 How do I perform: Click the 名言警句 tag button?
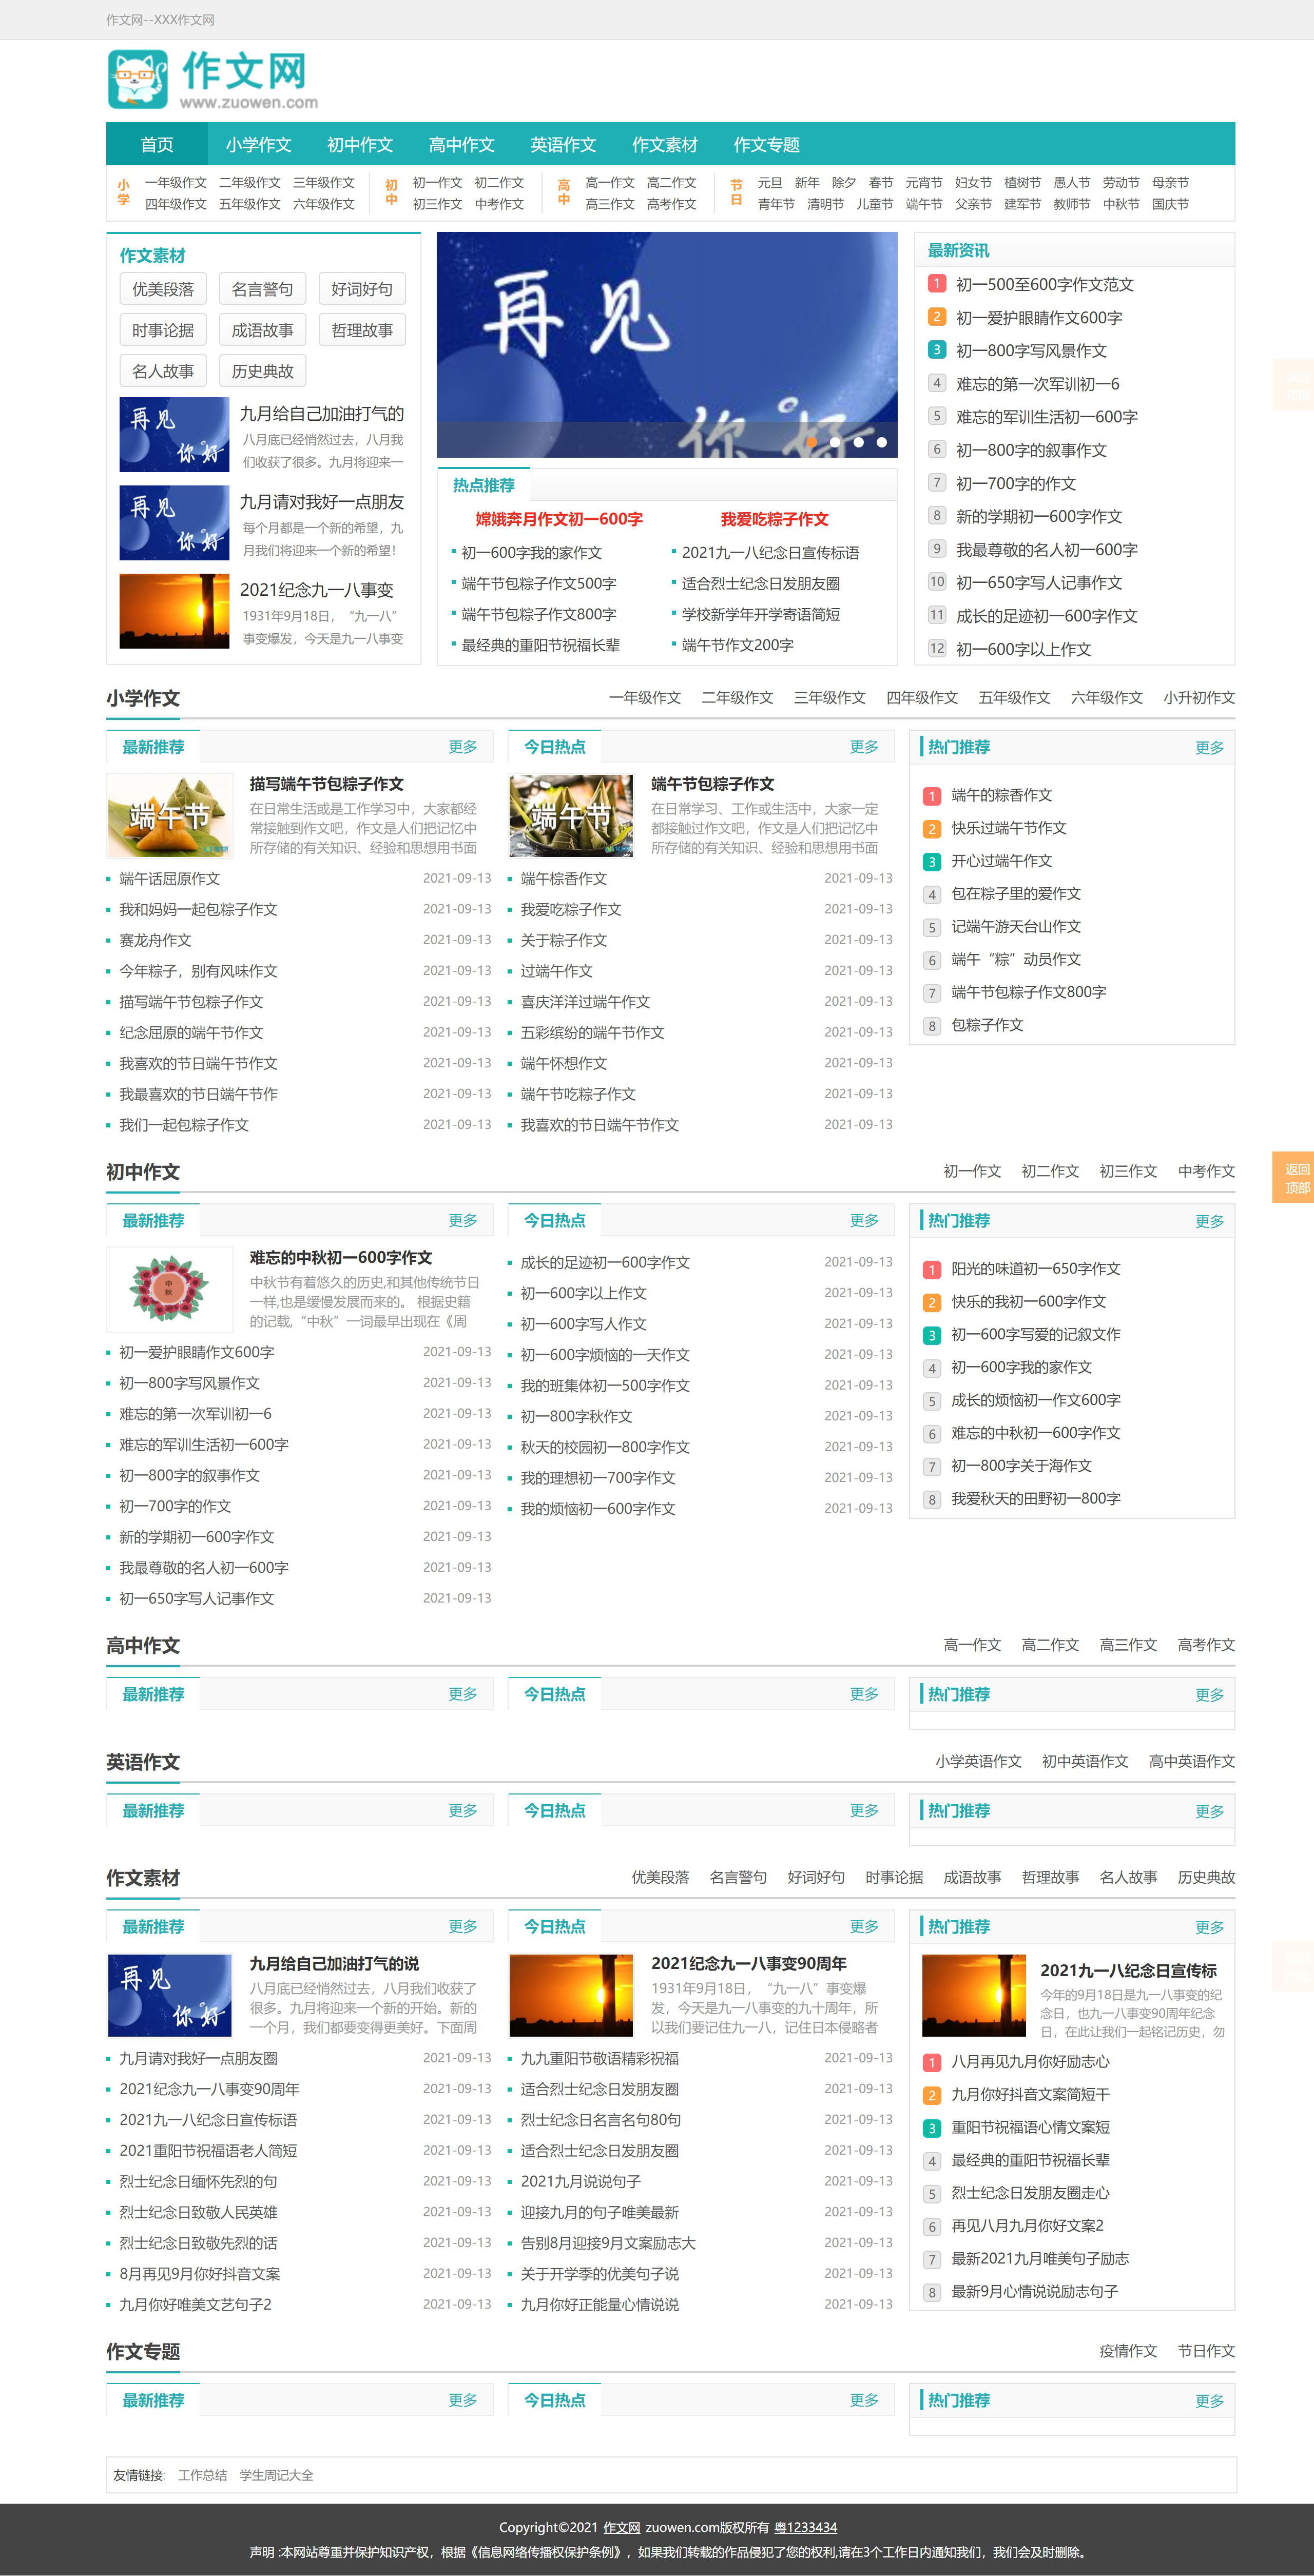(262, 289)
